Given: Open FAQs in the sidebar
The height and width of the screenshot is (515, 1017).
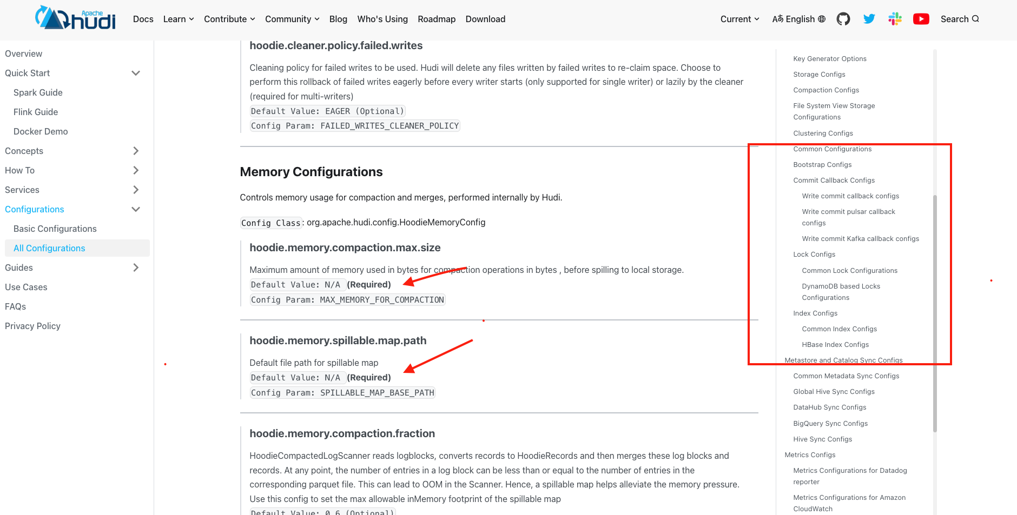Looking at the screenshot, I should pos(15,306).
